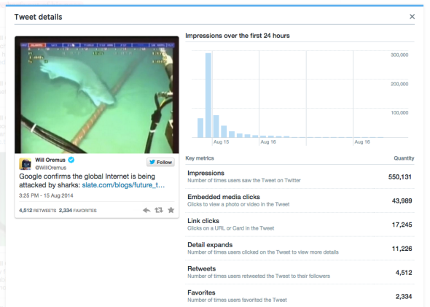The width and height of the screenshot is (430, 307).
Task: Click the verified badge beside Will Oremus
Action: point(71,160)
